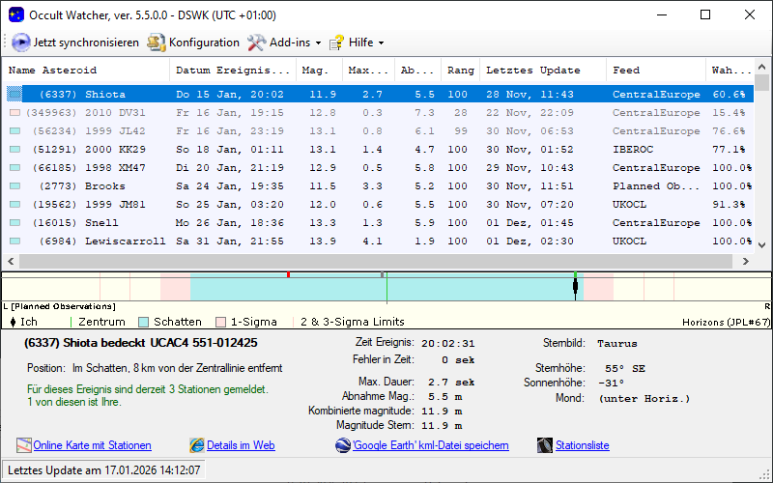Sort by Name Asteroid column header

(86, 70)
